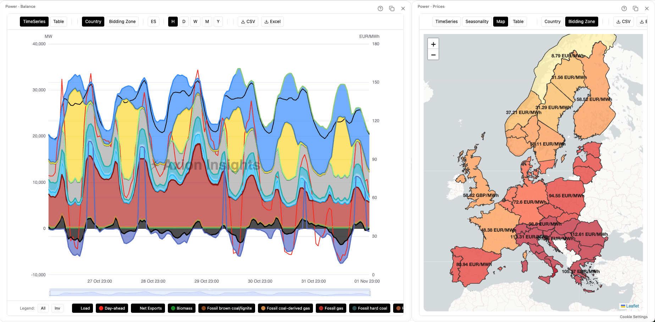655x322 pixels.
Task: Pop out the Power Prices map
Action: [635, 9]
